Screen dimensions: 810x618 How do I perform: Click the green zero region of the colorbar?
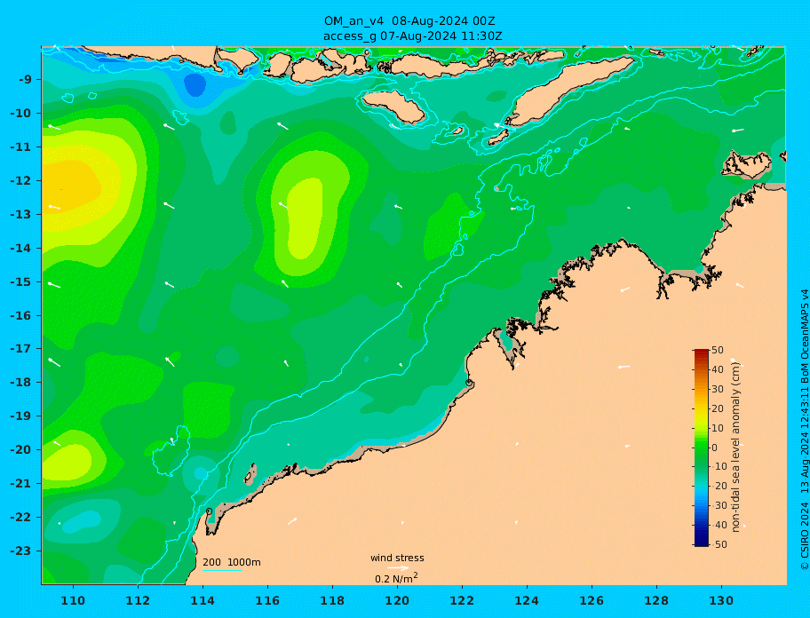(701, 448)
